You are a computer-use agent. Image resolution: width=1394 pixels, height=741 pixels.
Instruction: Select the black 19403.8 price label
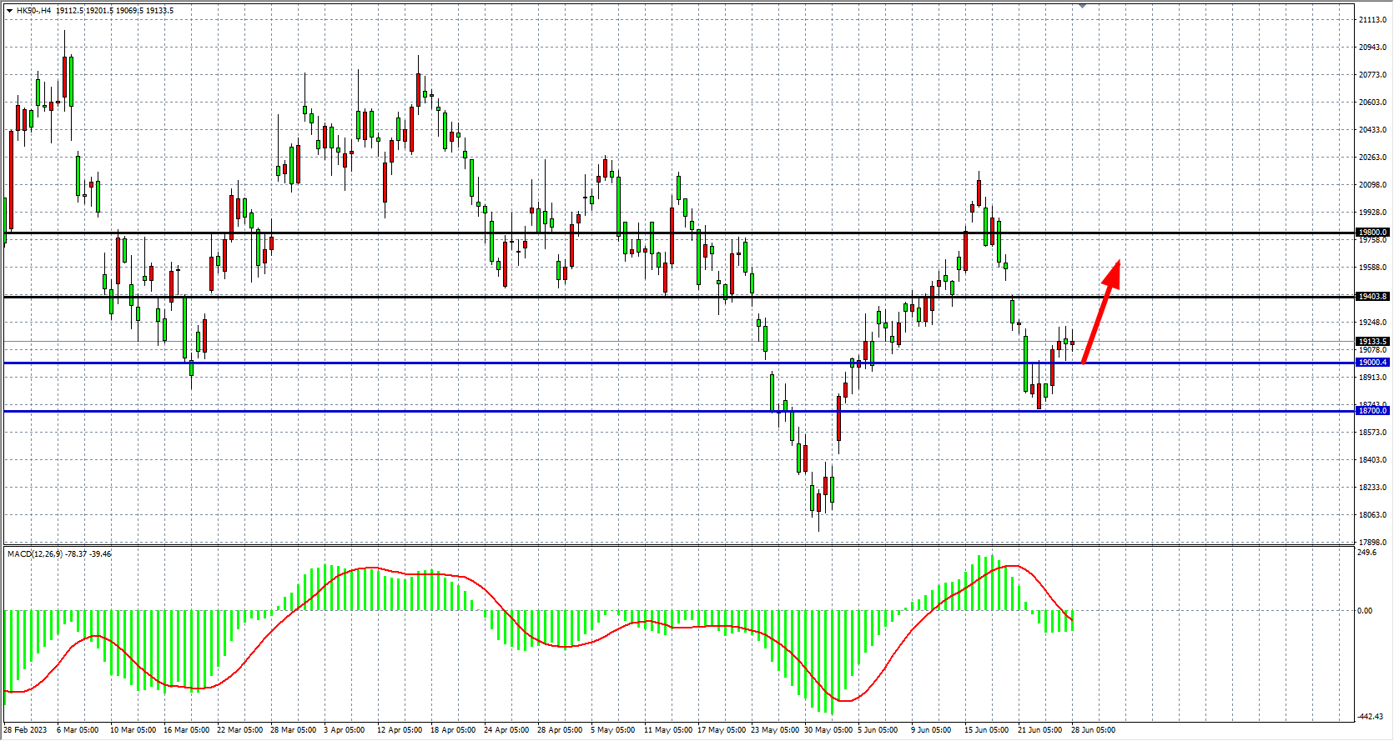tap(1372, 297)
